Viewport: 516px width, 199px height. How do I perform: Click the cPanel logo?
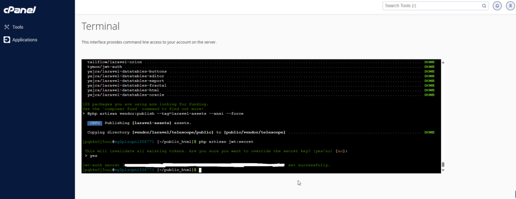20,10
